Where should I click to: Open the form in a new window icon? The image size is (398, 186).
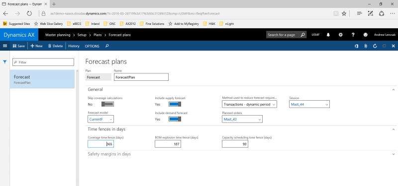pyautogui.click(x=384, y=46)
